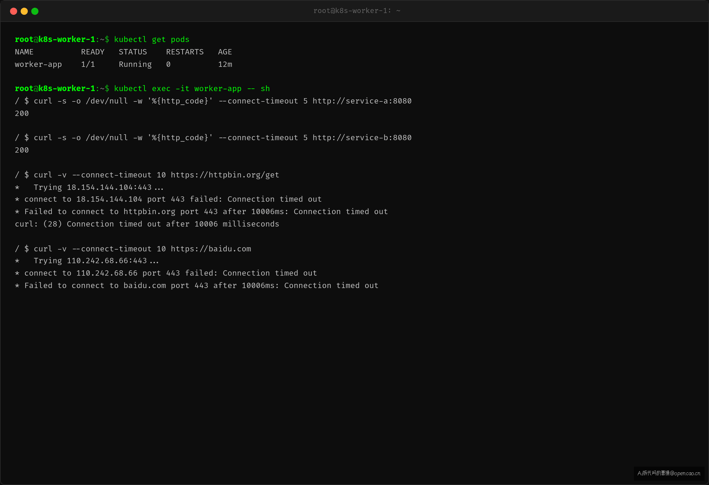The width and height of the screenshot is (709, 485).
Task: Click the 'Trying 110.242.68.66:443' line
Action: [x=87, y=261]
